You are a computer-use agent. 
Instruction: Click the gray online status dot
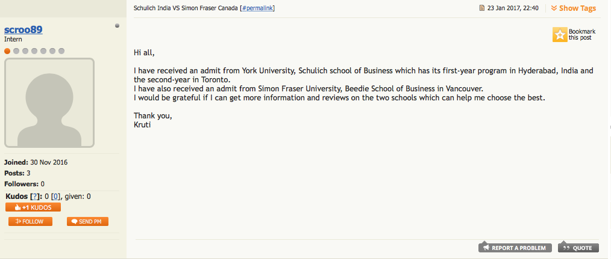[x=117, y=26]
